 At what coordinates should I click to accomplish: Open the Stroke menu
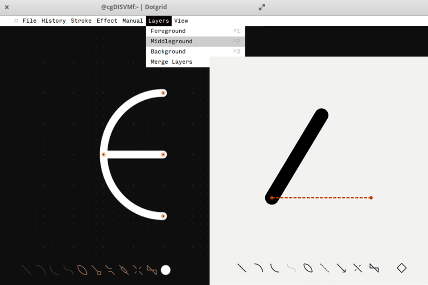pos(82,20)
